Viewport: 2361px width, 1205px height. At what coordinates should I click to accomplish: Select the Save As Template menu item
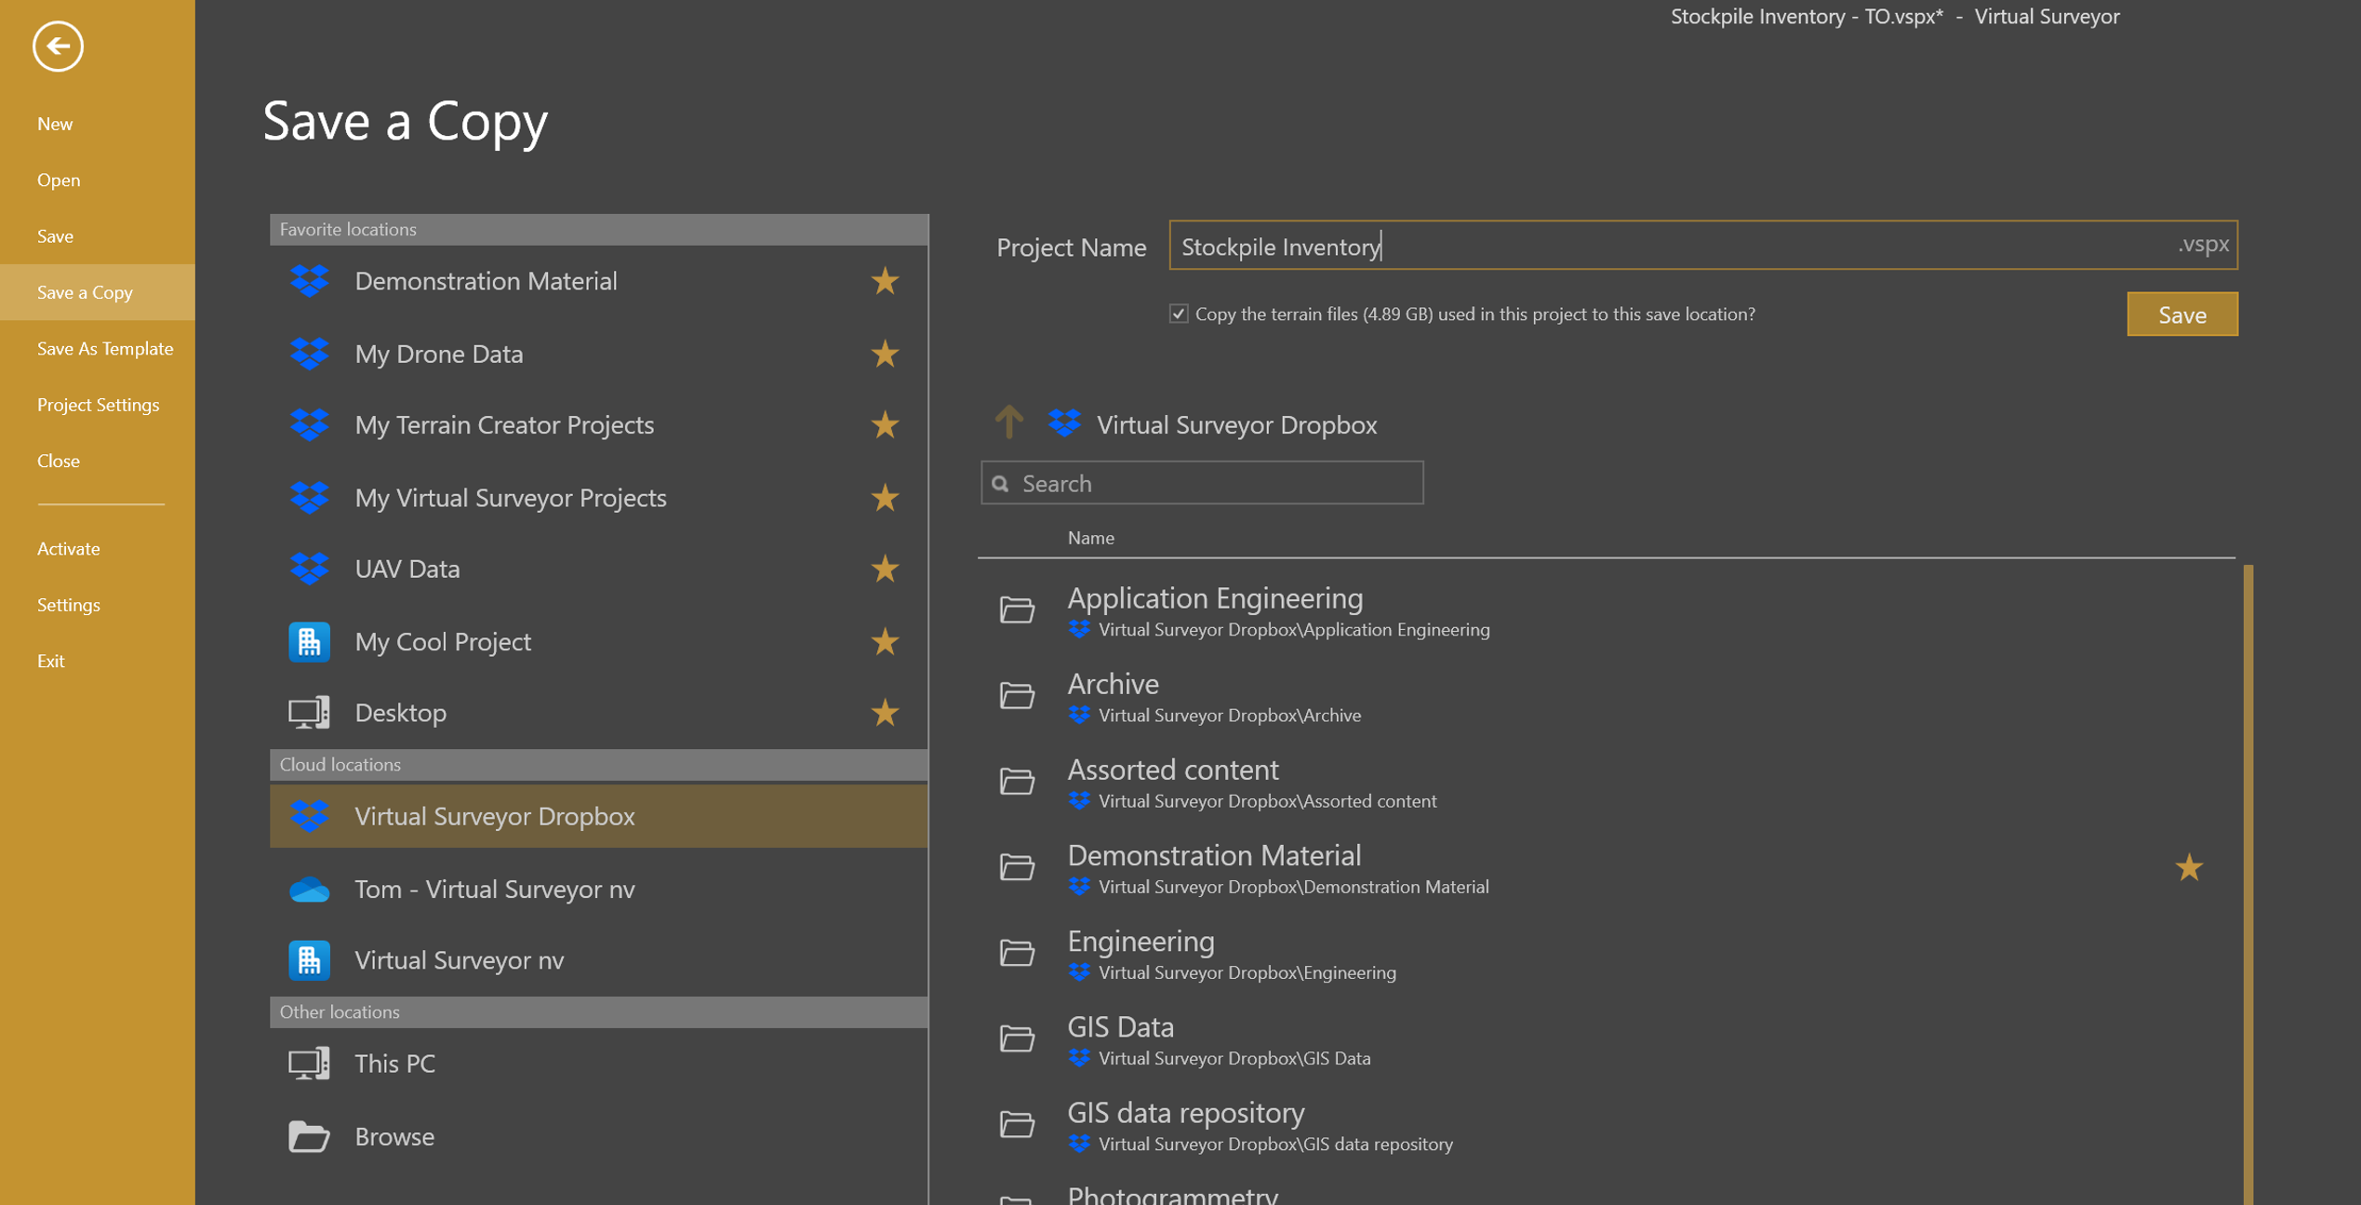click(x=105, y=348)
